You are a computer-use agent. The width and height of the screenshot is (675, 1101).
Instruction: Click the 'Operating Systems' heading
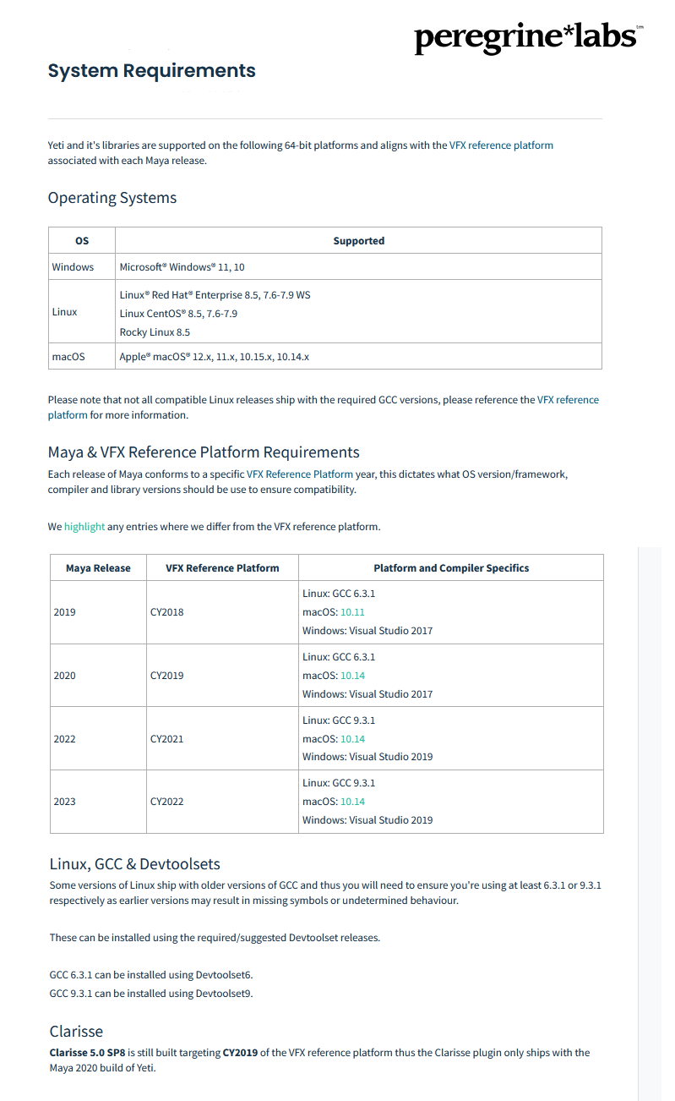112,198
